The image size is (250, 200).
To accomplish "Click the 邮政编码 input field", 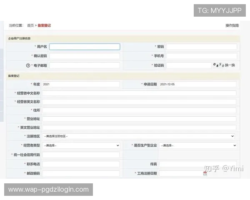I will point(81,173).
